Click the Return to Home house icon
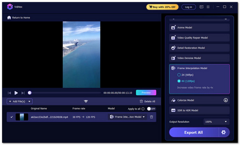The width and height of the screenshot is (240, 145). coord(9,18)
